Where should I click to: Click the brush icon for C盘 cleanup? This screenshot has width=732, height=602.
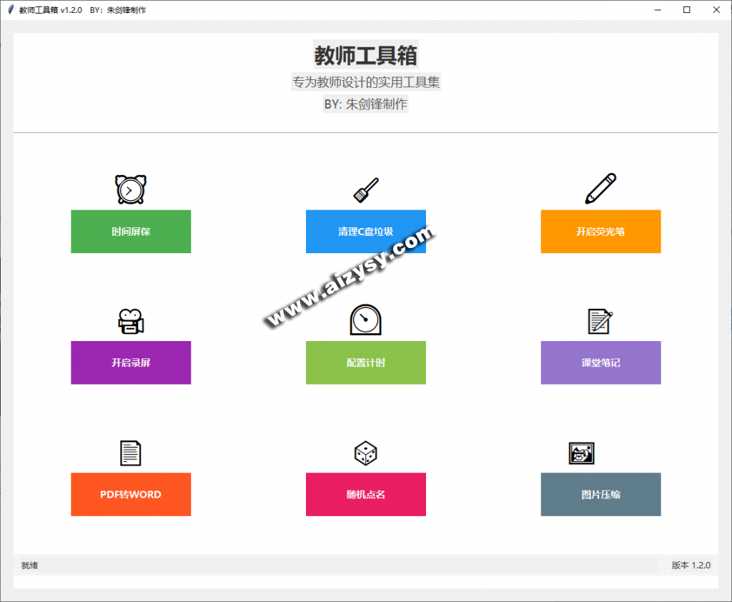[365, 190]
